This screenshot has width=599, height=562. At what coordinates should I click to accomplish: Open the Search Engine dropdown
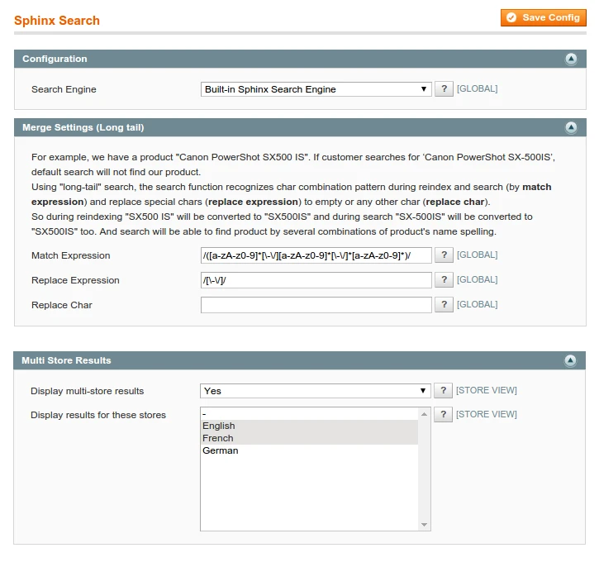pyautogui.click(x=316, y=89)
